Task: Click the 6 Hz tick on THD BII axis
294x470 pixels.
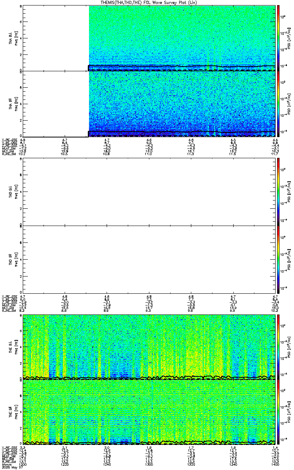Action: (20, 243)
